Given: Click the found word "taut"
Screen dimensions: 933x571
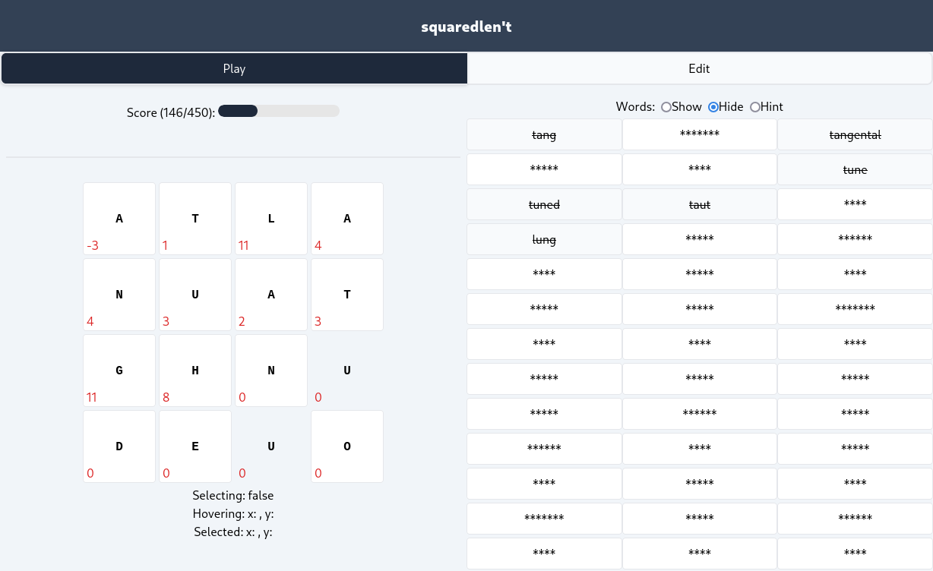Looking at the screenshot, I should click(x=699, y=205).
